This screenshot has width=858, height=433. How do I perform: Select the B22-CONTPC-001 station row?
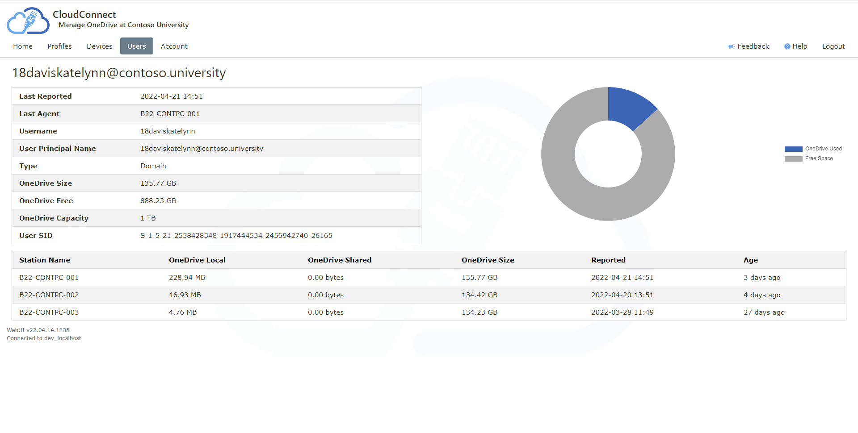coord(49,278)
